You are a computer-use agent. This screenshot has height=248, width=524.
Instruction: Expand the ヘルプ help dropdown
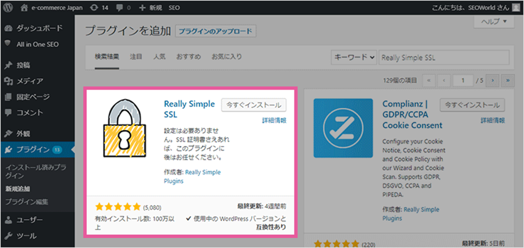[494, 22]
